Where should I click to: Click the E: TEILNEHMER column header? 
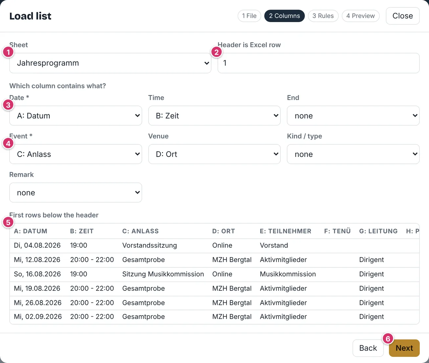coord(285,231)
